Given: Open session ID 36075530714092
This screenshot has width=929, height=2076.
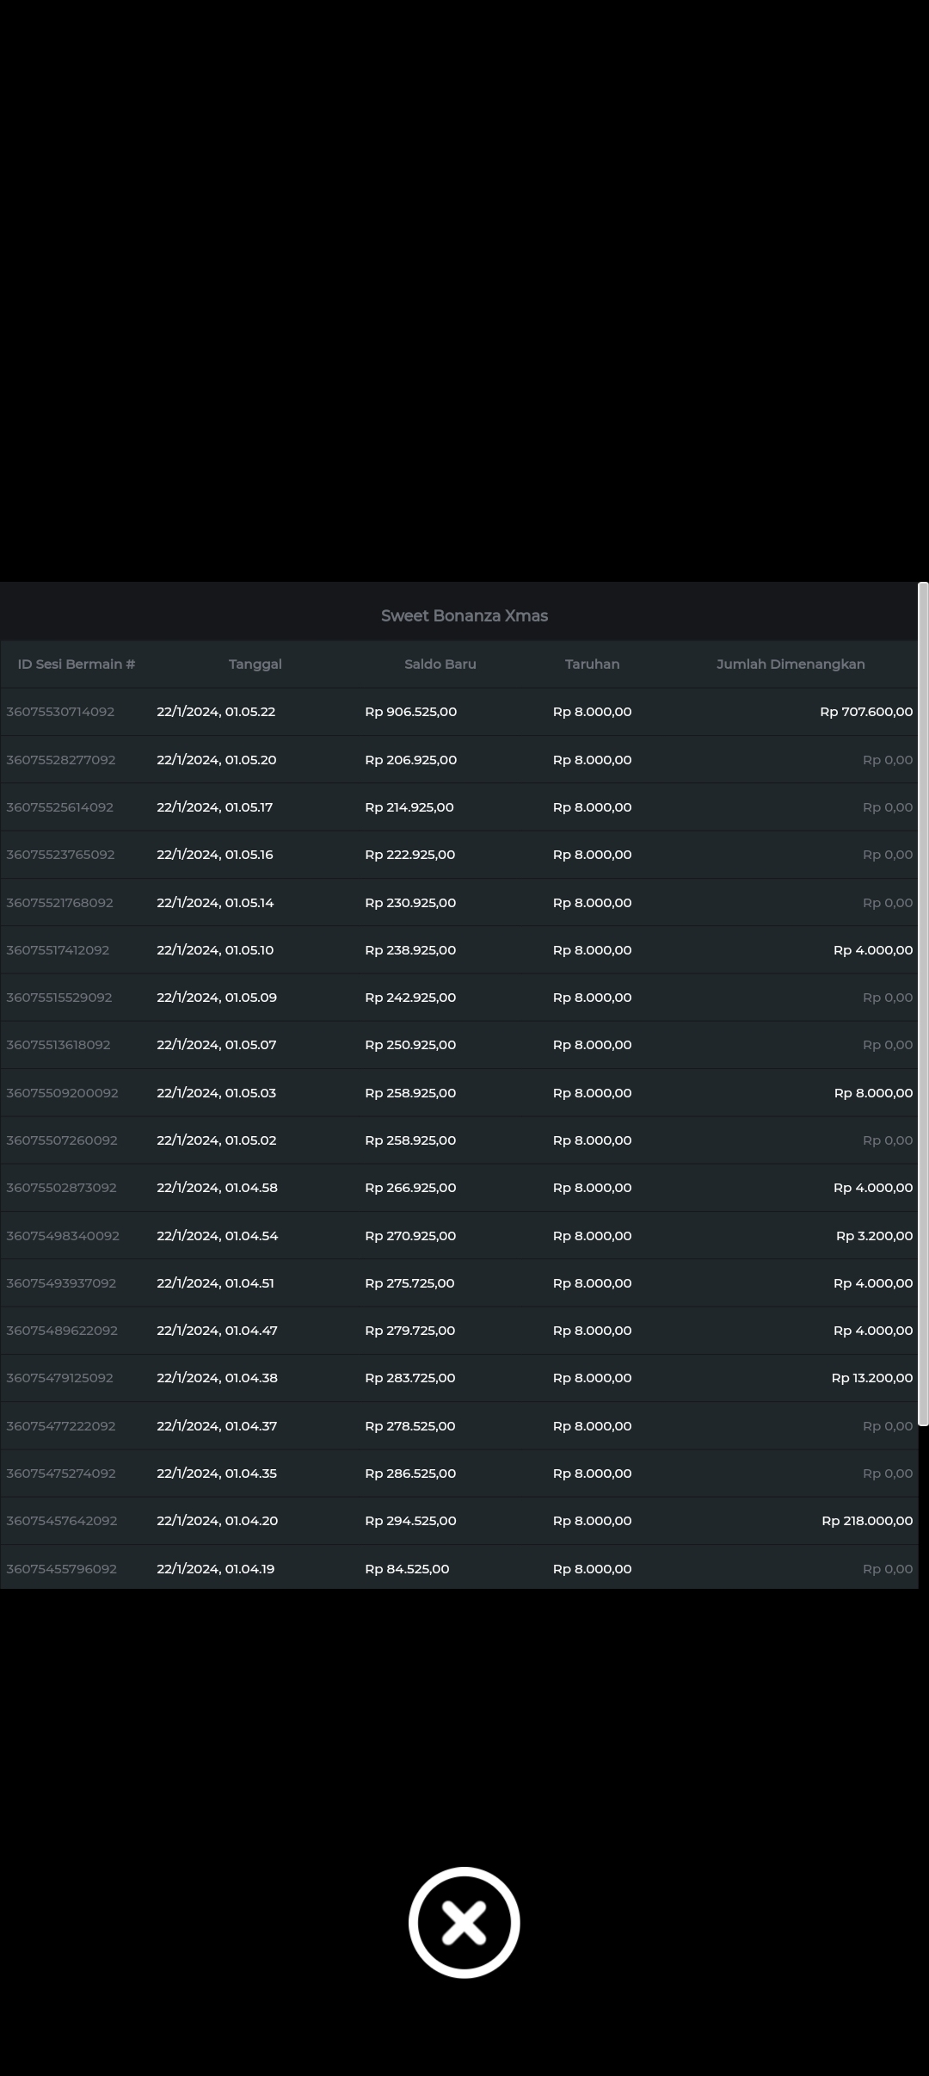Looking at the screenshot, I should tap(60, 712).
